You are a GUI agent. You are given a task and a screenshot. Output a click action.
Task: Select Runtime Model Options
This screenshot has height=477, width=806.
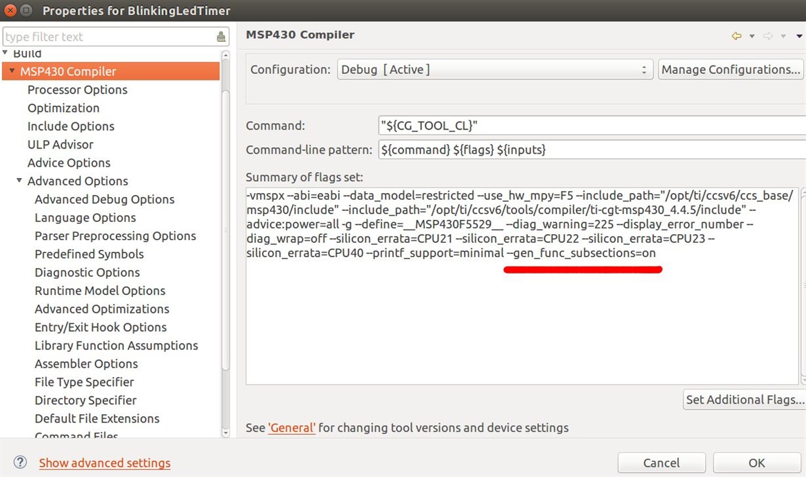[x=100, y=291]
